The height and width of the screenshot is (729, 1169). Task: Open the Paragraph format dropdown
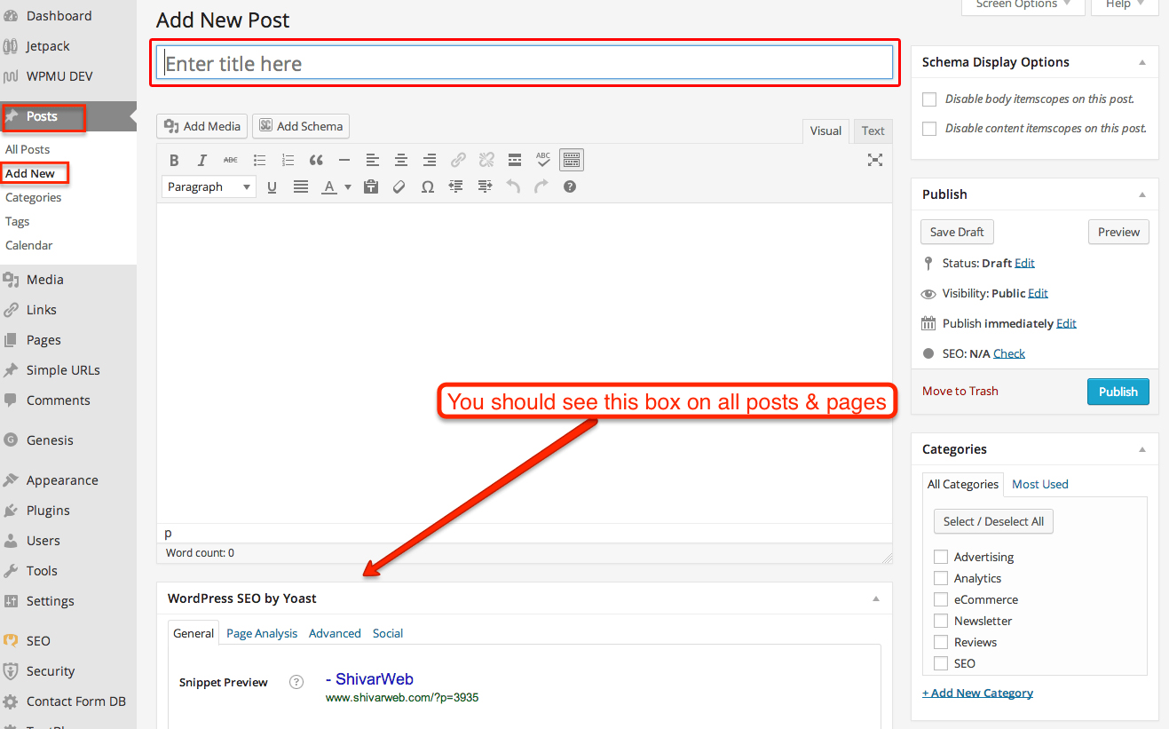pos(209,186)
